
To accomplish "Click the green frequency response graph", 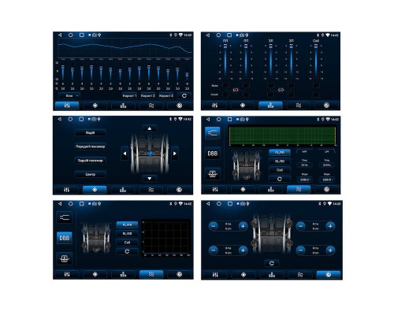I will [x=283, y=135].
